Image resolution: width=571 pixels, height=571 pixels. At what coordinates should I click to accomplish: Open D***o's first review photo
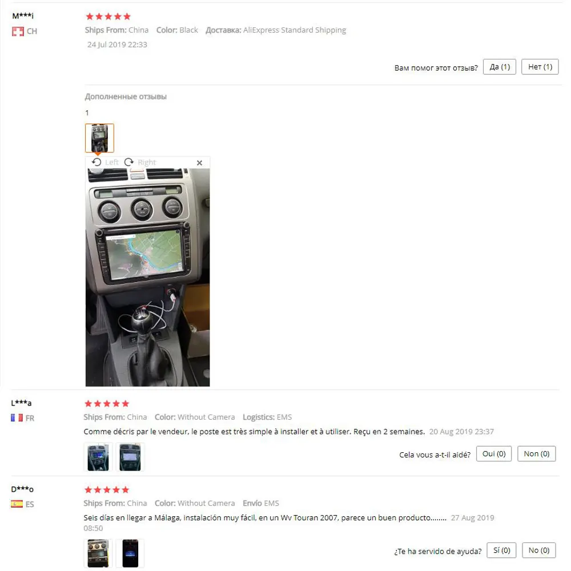tap(98, 553)
